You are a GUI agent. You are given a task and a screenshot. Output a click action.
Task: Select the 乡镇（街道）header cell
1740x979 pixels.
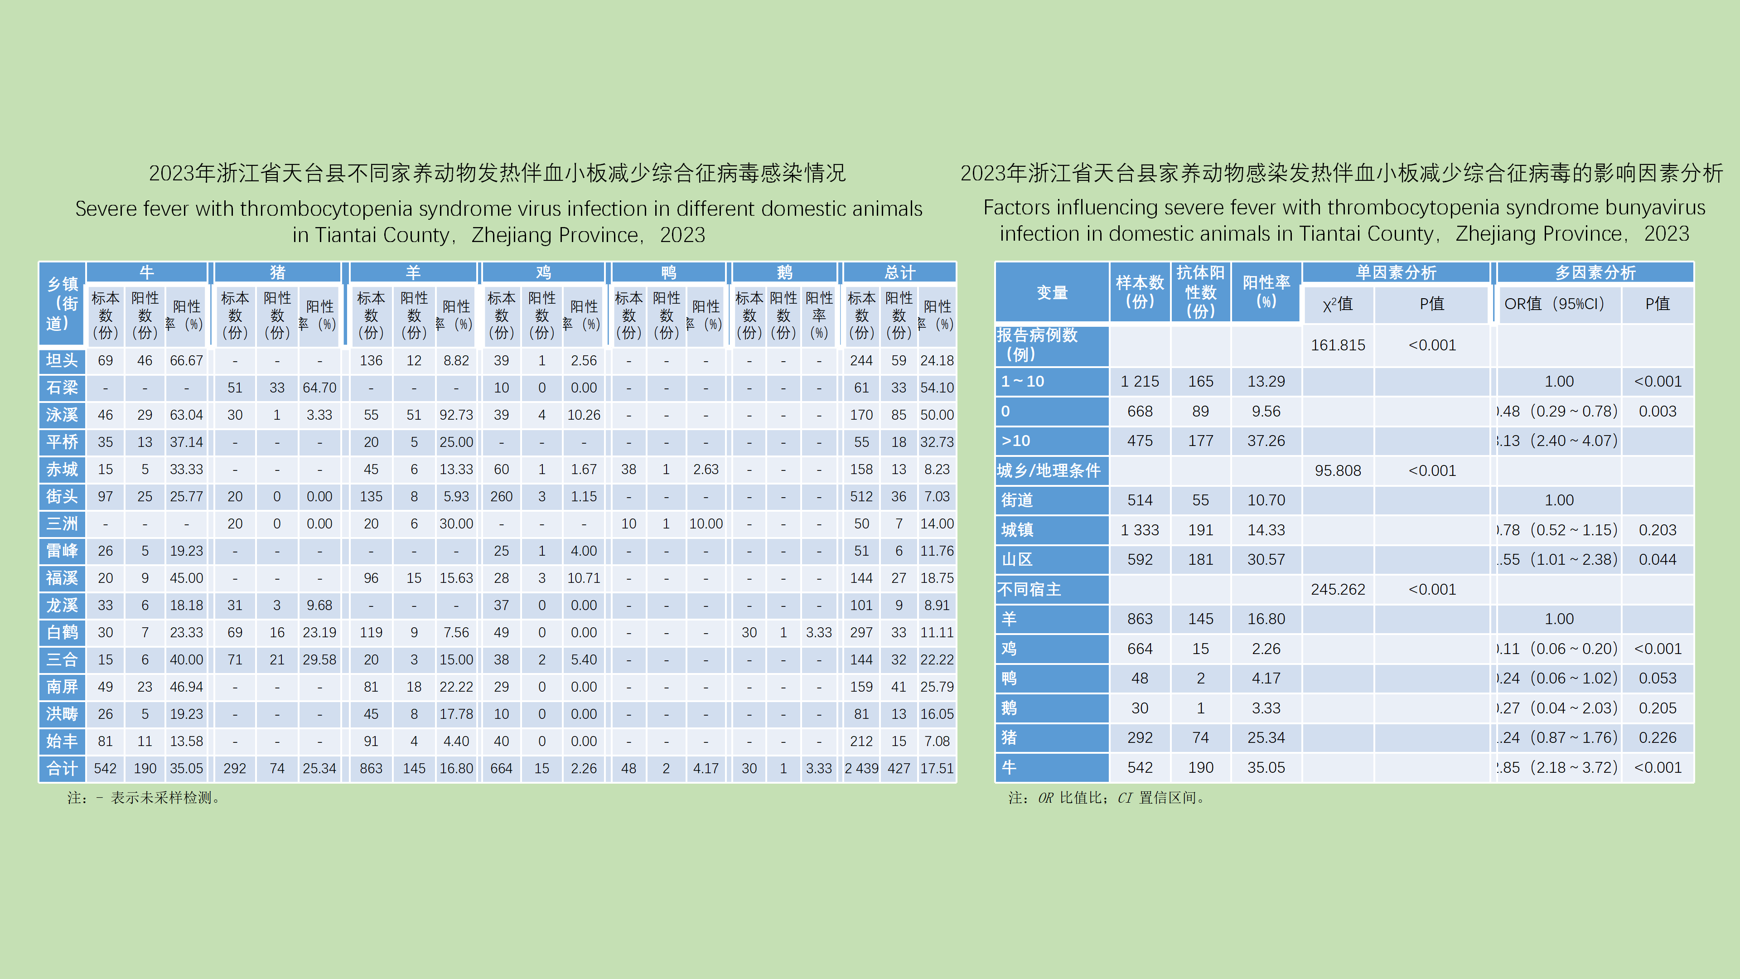coord(62,303)
